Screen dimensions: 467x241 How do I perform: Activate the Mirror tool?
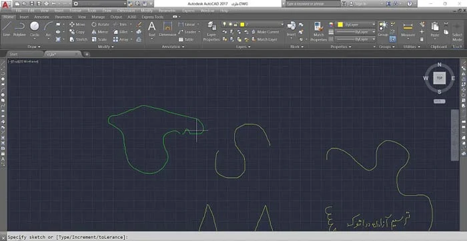(100, 32)
